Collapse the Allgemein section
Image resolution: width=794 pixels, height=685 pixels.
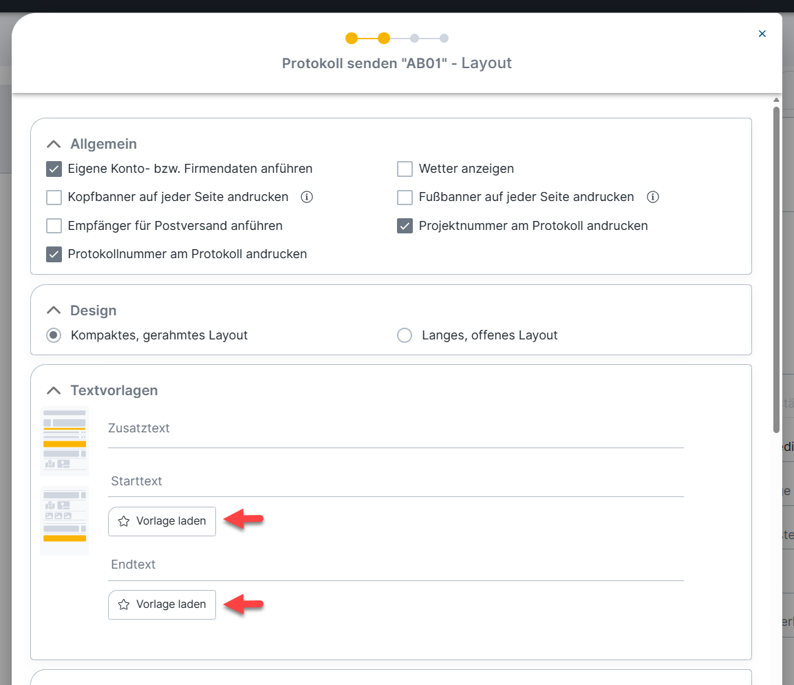pos(53,145)
